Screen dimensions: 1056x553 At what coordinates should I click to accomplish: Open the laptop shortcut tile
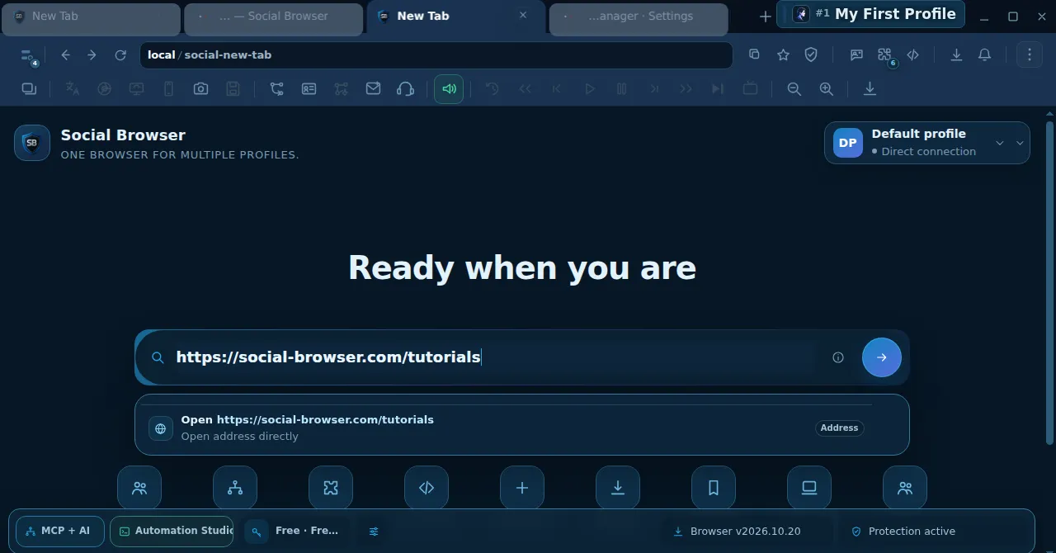[809, 488]
